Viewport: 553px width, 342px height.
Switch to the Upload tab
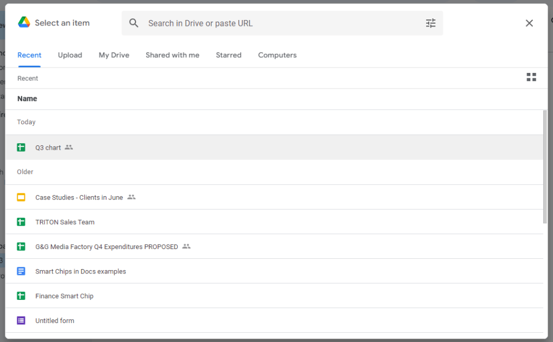pos(70,55)
